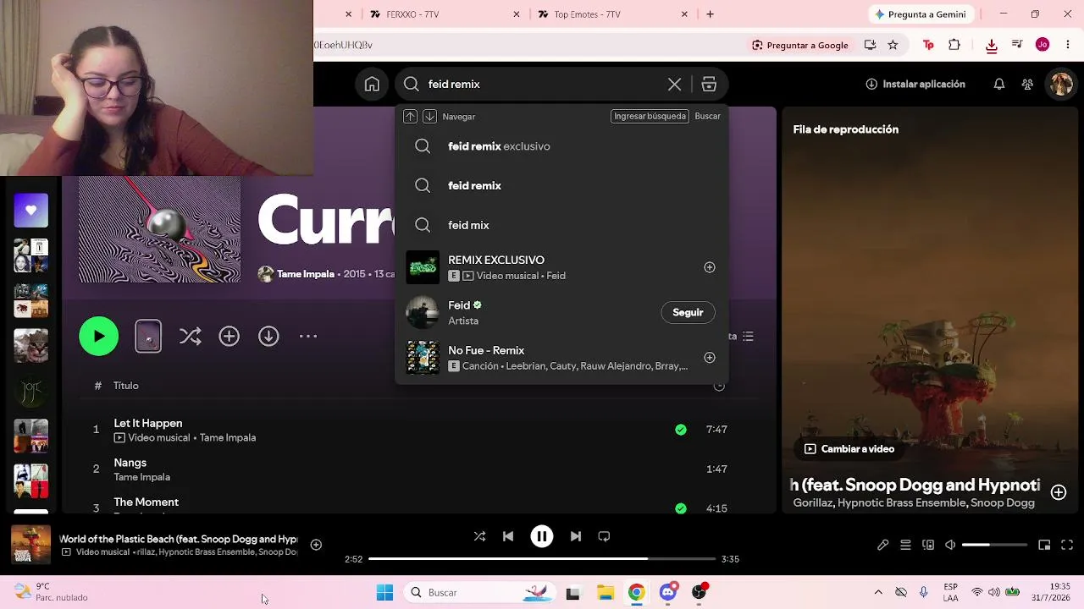The image size is (1084, 609).
Task: Go to Spotify home via house icon
Action: [372, 84]
